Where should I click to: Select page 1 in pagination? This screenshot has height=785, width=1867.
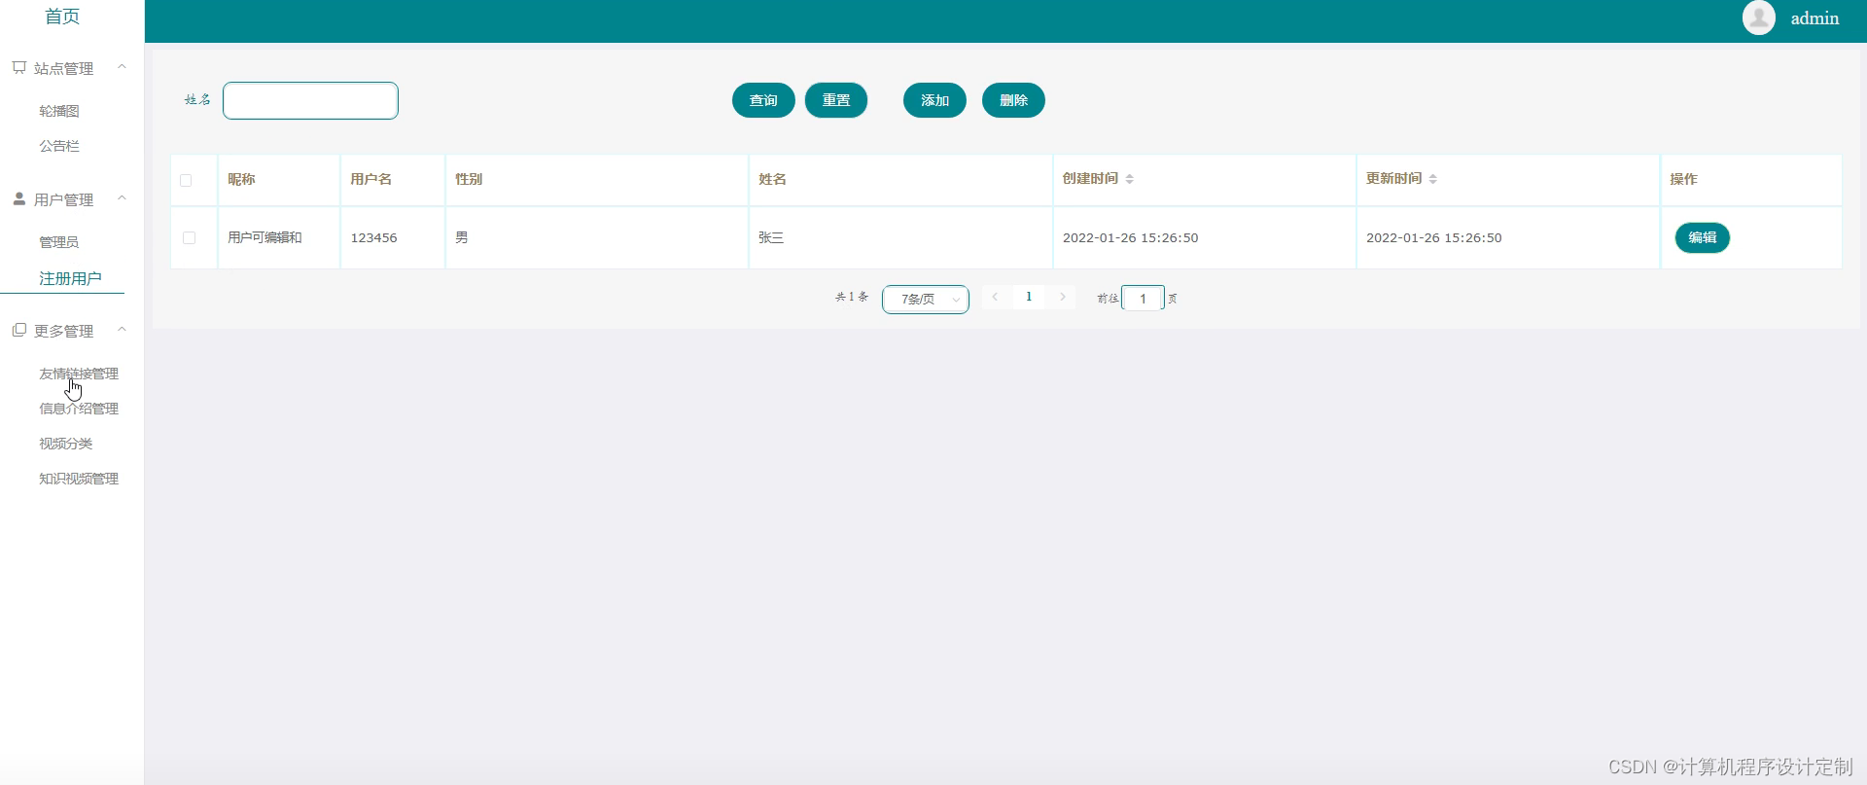coord(1029,297)
